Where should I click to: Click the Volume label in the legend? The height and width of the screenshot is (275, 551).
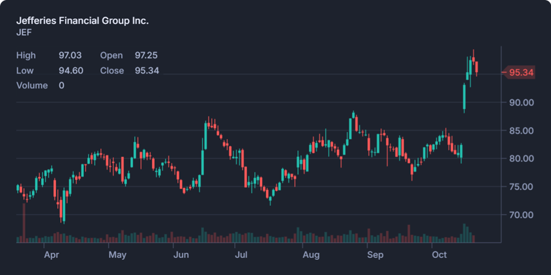pyautogui.click(x=32, y=85)
